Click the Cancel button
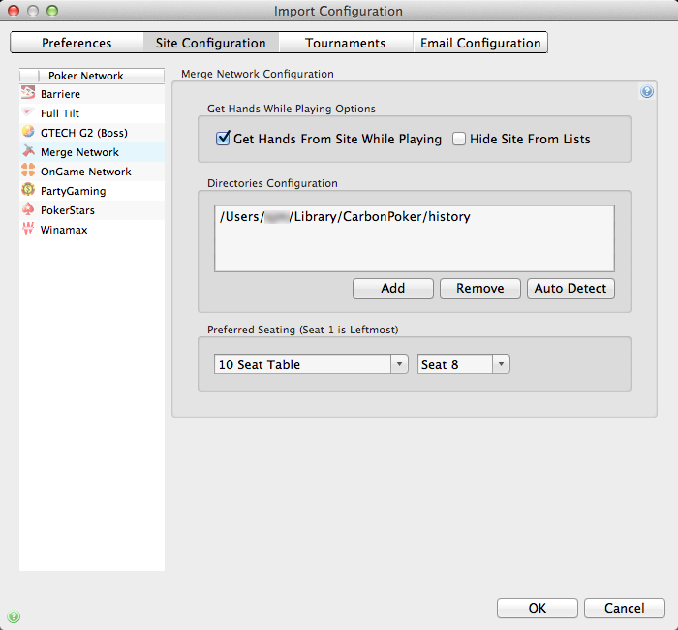The width and height of the screenshot is (678, 630). tap(624, 608)
